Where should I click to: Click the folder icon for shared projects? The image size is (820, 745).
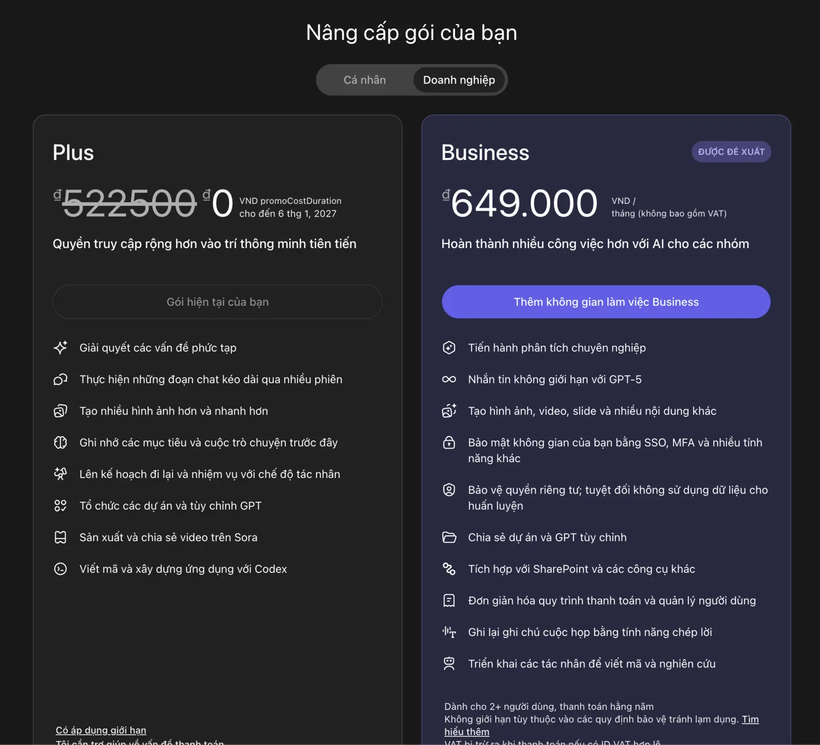(x=449, y=537)
